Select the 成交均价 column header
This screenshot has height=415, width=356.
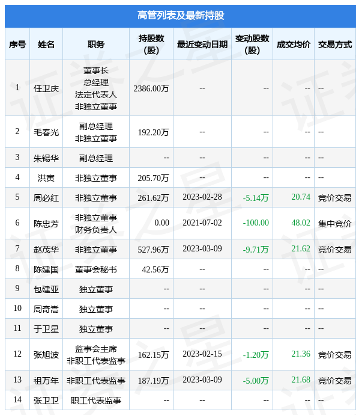[294, 45]
